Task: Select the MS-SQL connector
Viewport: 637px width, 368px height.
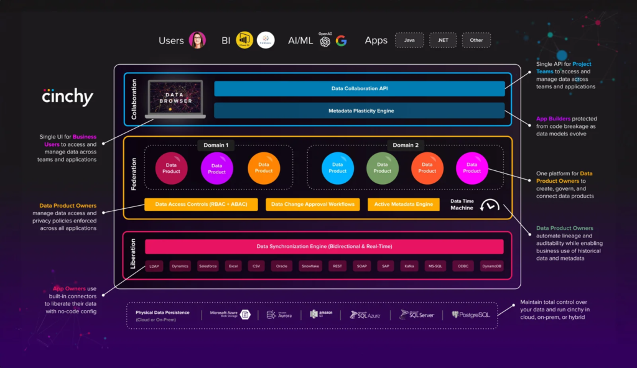Action: pos(435,267)
